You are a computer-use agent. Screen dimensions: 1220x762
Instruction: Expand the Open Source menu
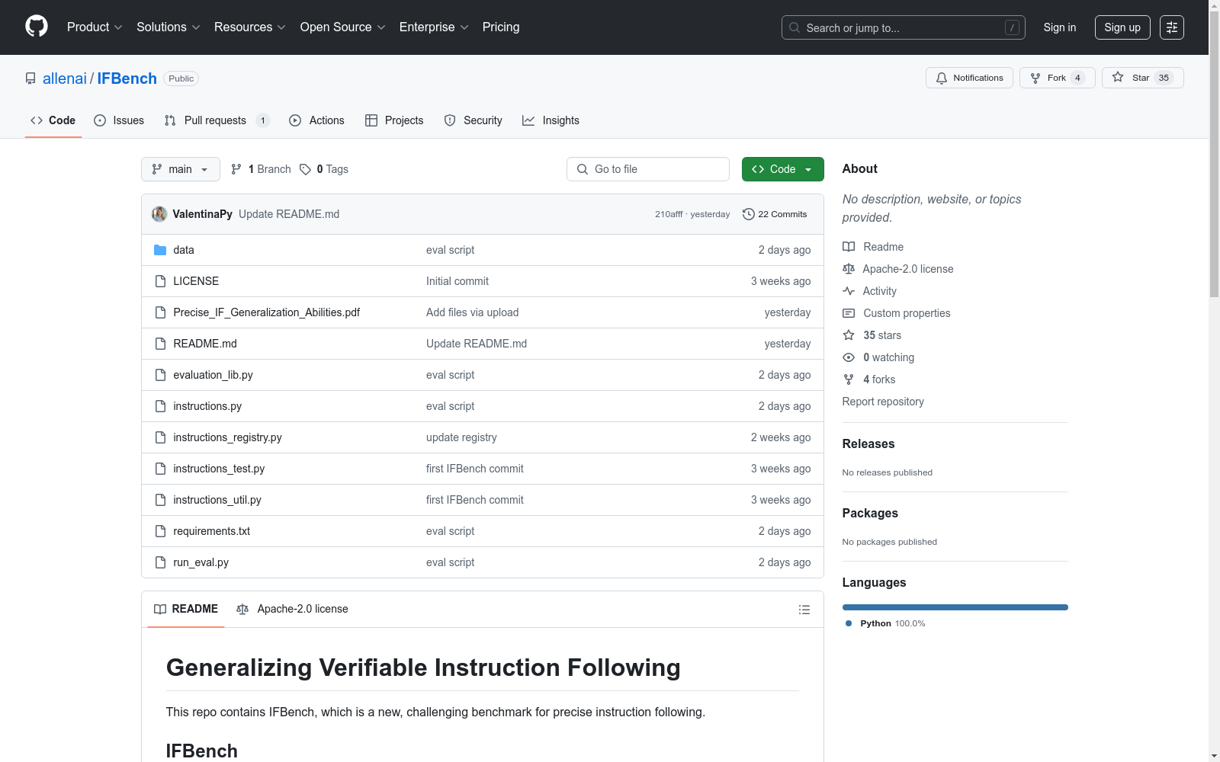coord(343,27)
